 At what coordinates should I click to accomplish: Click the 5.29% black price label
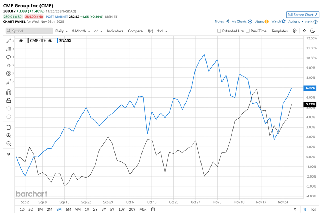point(310,104)
